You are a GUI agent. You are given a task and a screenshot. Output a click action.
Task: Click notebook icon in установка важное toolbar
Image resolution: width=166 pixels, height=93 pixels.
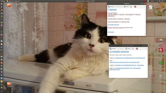133,49
